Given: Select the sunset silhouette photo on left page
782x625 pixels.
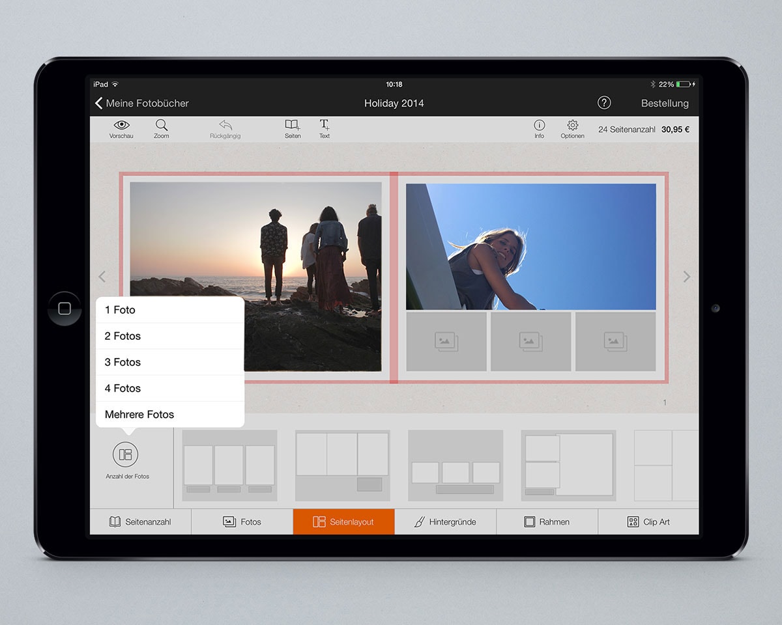Looking at the screenshot, I should pyautogui.click(x=255, y=277).
